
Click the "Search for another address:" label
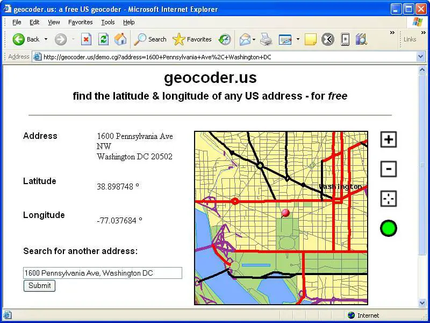pyautogui.click(x=80, y=251)
